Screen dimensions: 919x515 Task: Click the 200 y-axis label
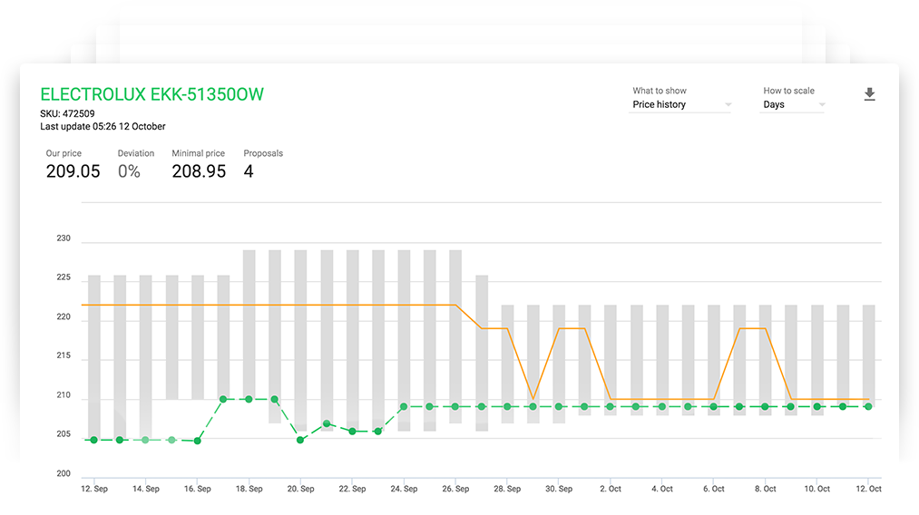(x=64, y=473)
